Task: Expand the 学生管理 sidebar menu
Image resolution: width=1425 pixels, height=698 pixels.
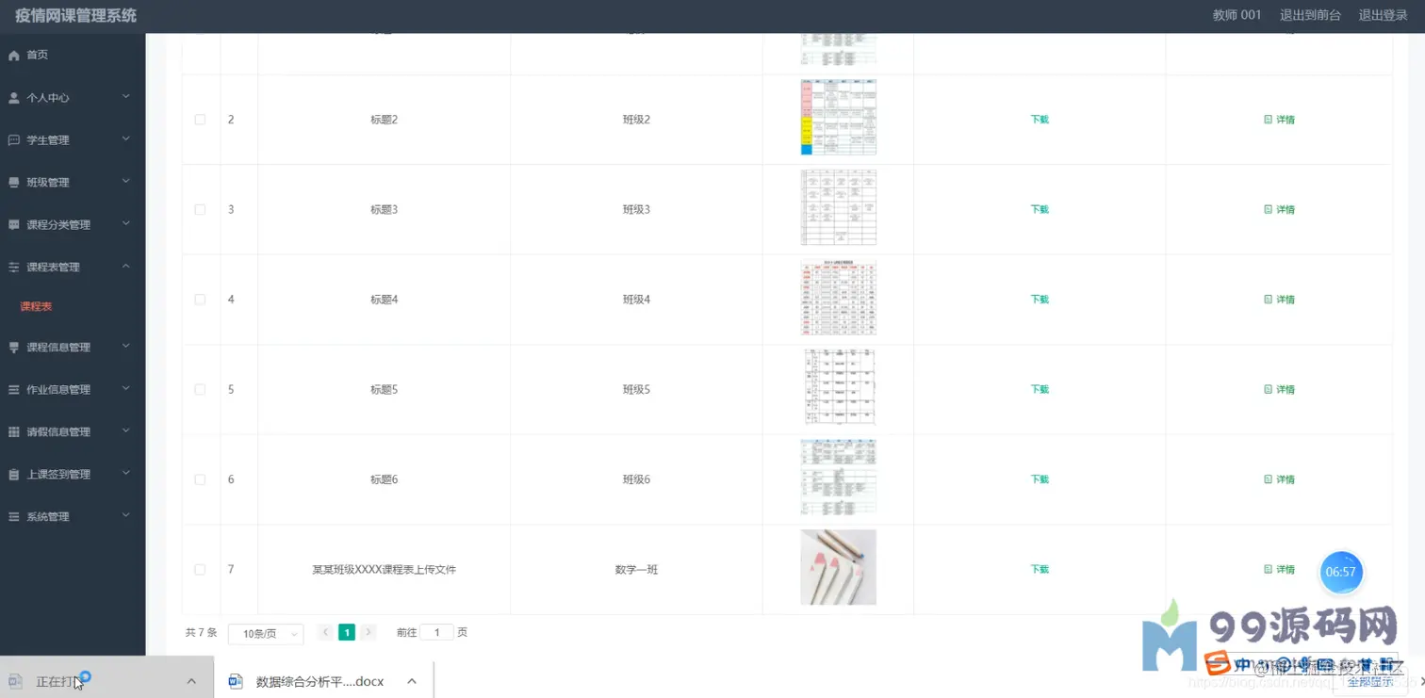Action: (x=126, y=139)
